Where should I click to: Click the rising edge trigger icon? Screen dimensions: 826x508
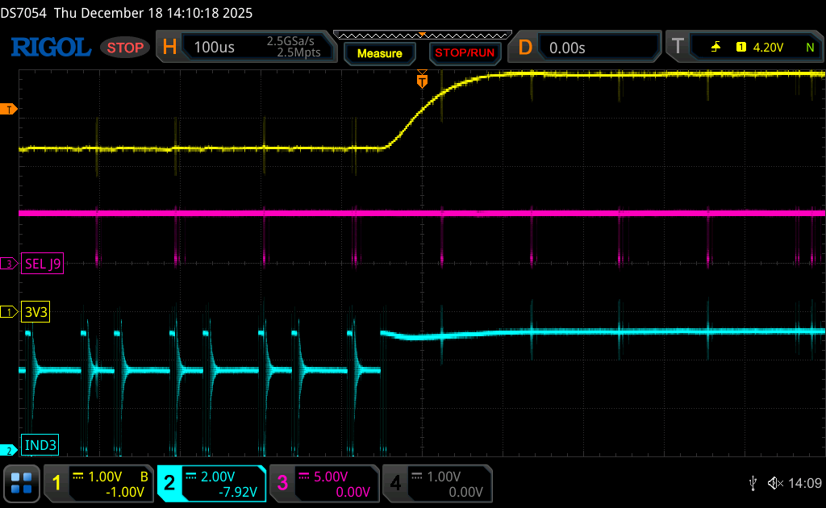pos(715,48)
